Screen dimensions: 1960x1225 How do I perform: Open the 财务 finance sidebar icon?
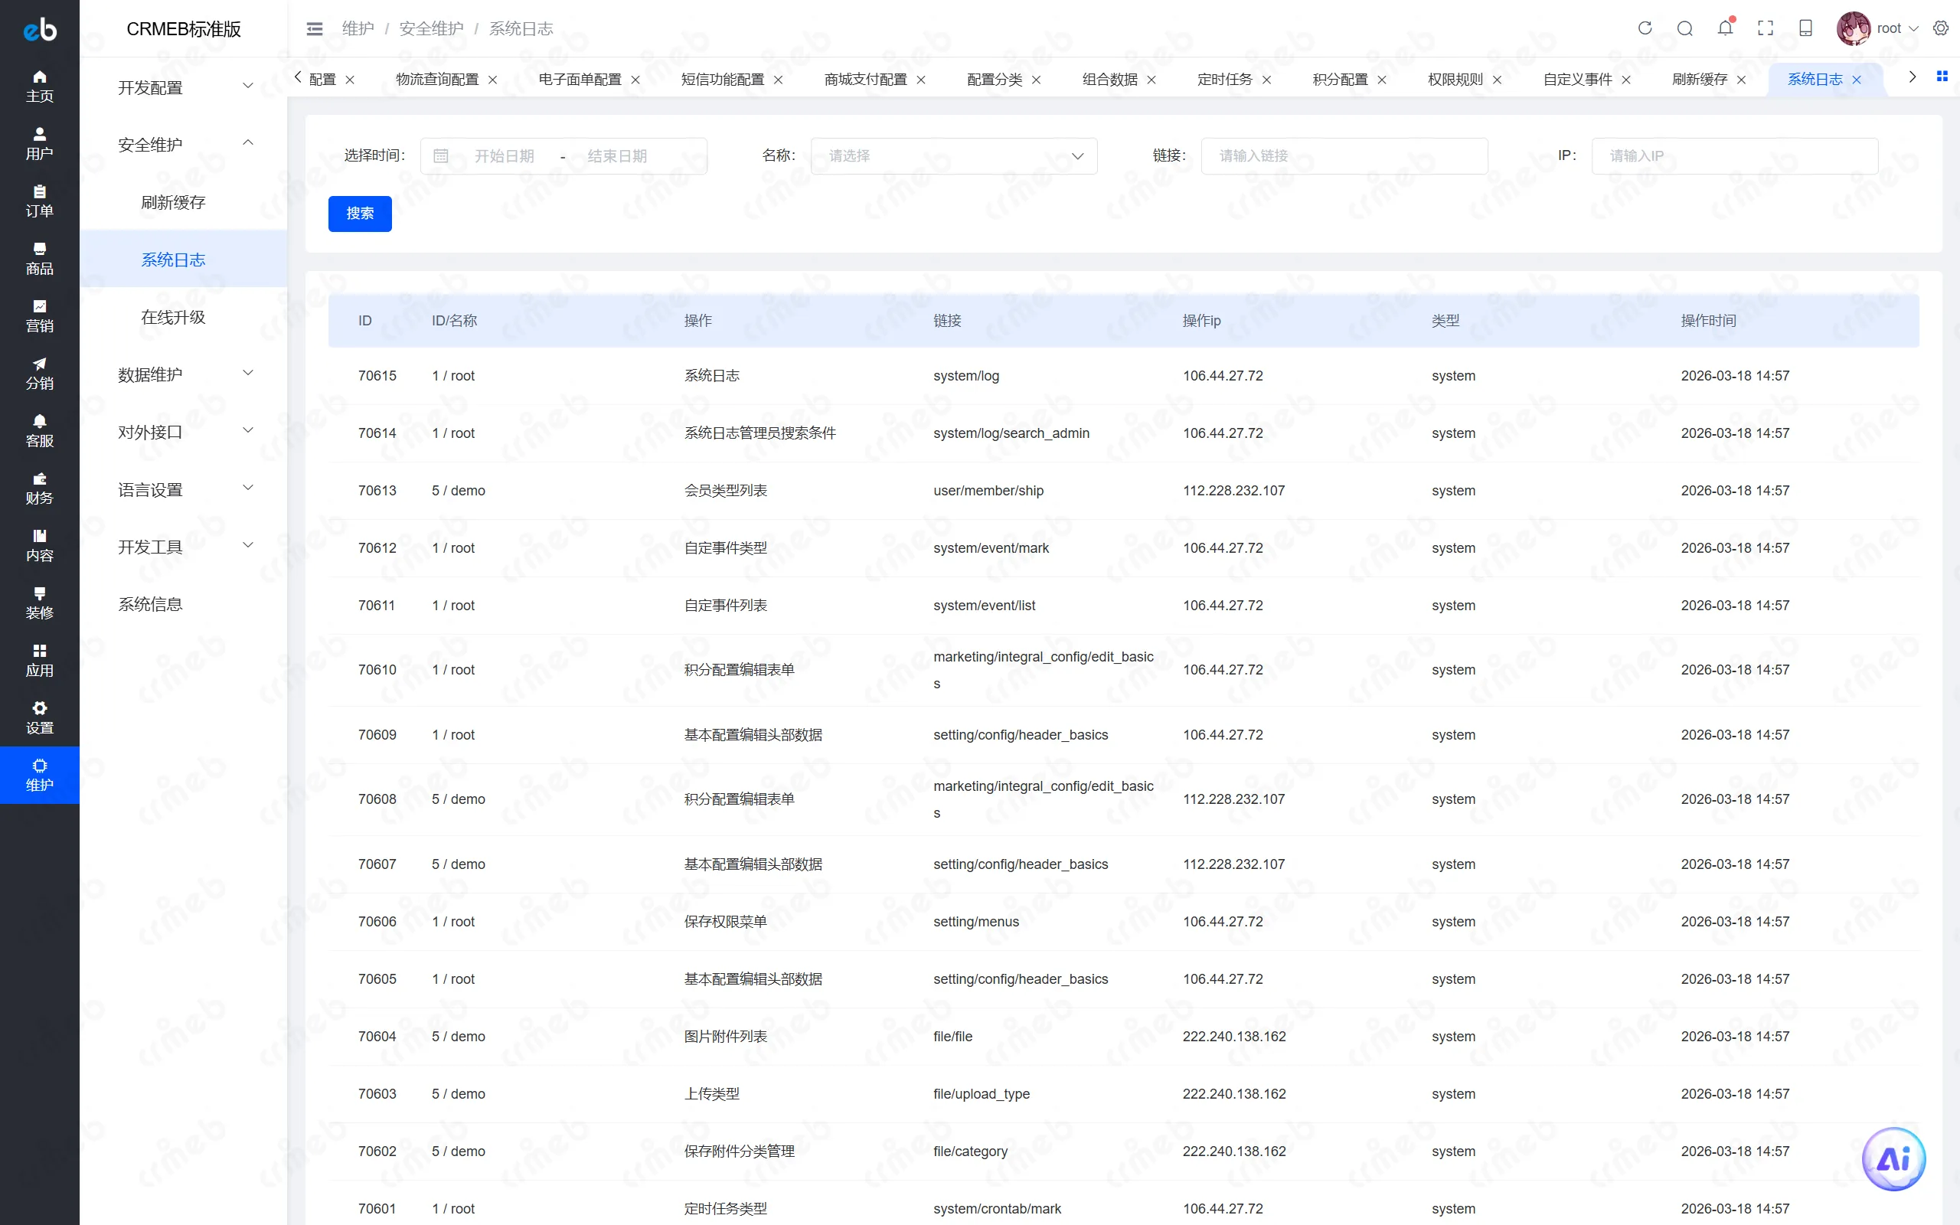point(39,488)
